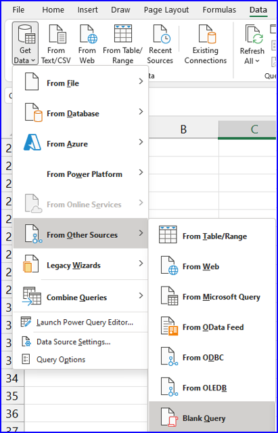
Task: Click the From ODBC icon
Action: click(x=170, y=356)
